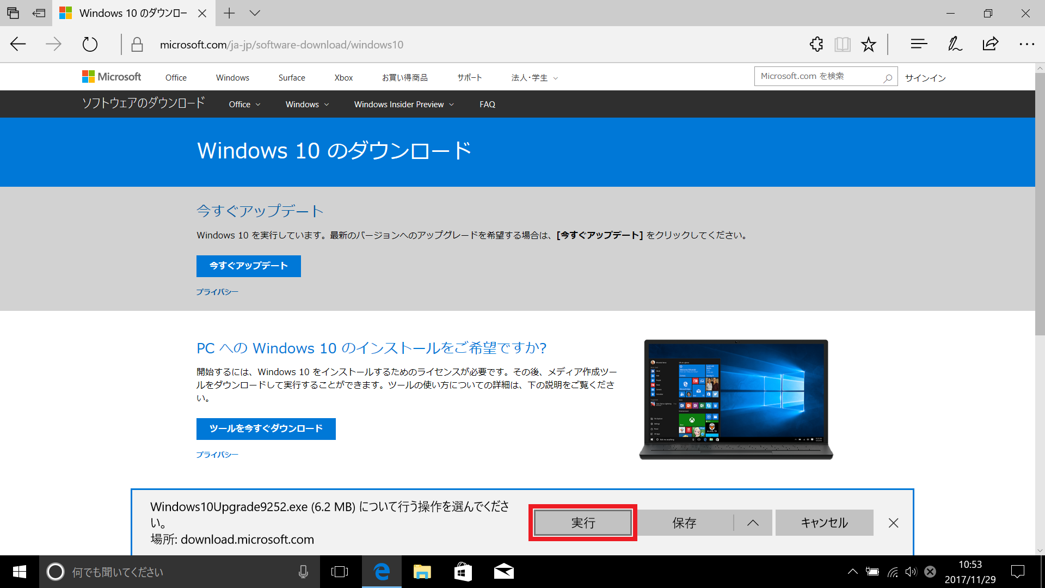Click ツールを今すぐダウンロード button
The height and width of the screenshot is (588, 1045).
[x=266, y=428]
